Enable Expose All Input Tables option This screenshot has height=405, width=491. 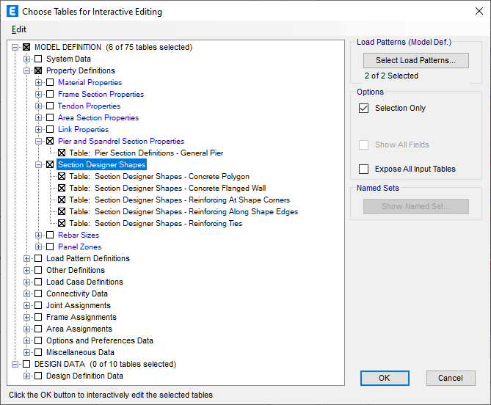click(x=363, y=169)
